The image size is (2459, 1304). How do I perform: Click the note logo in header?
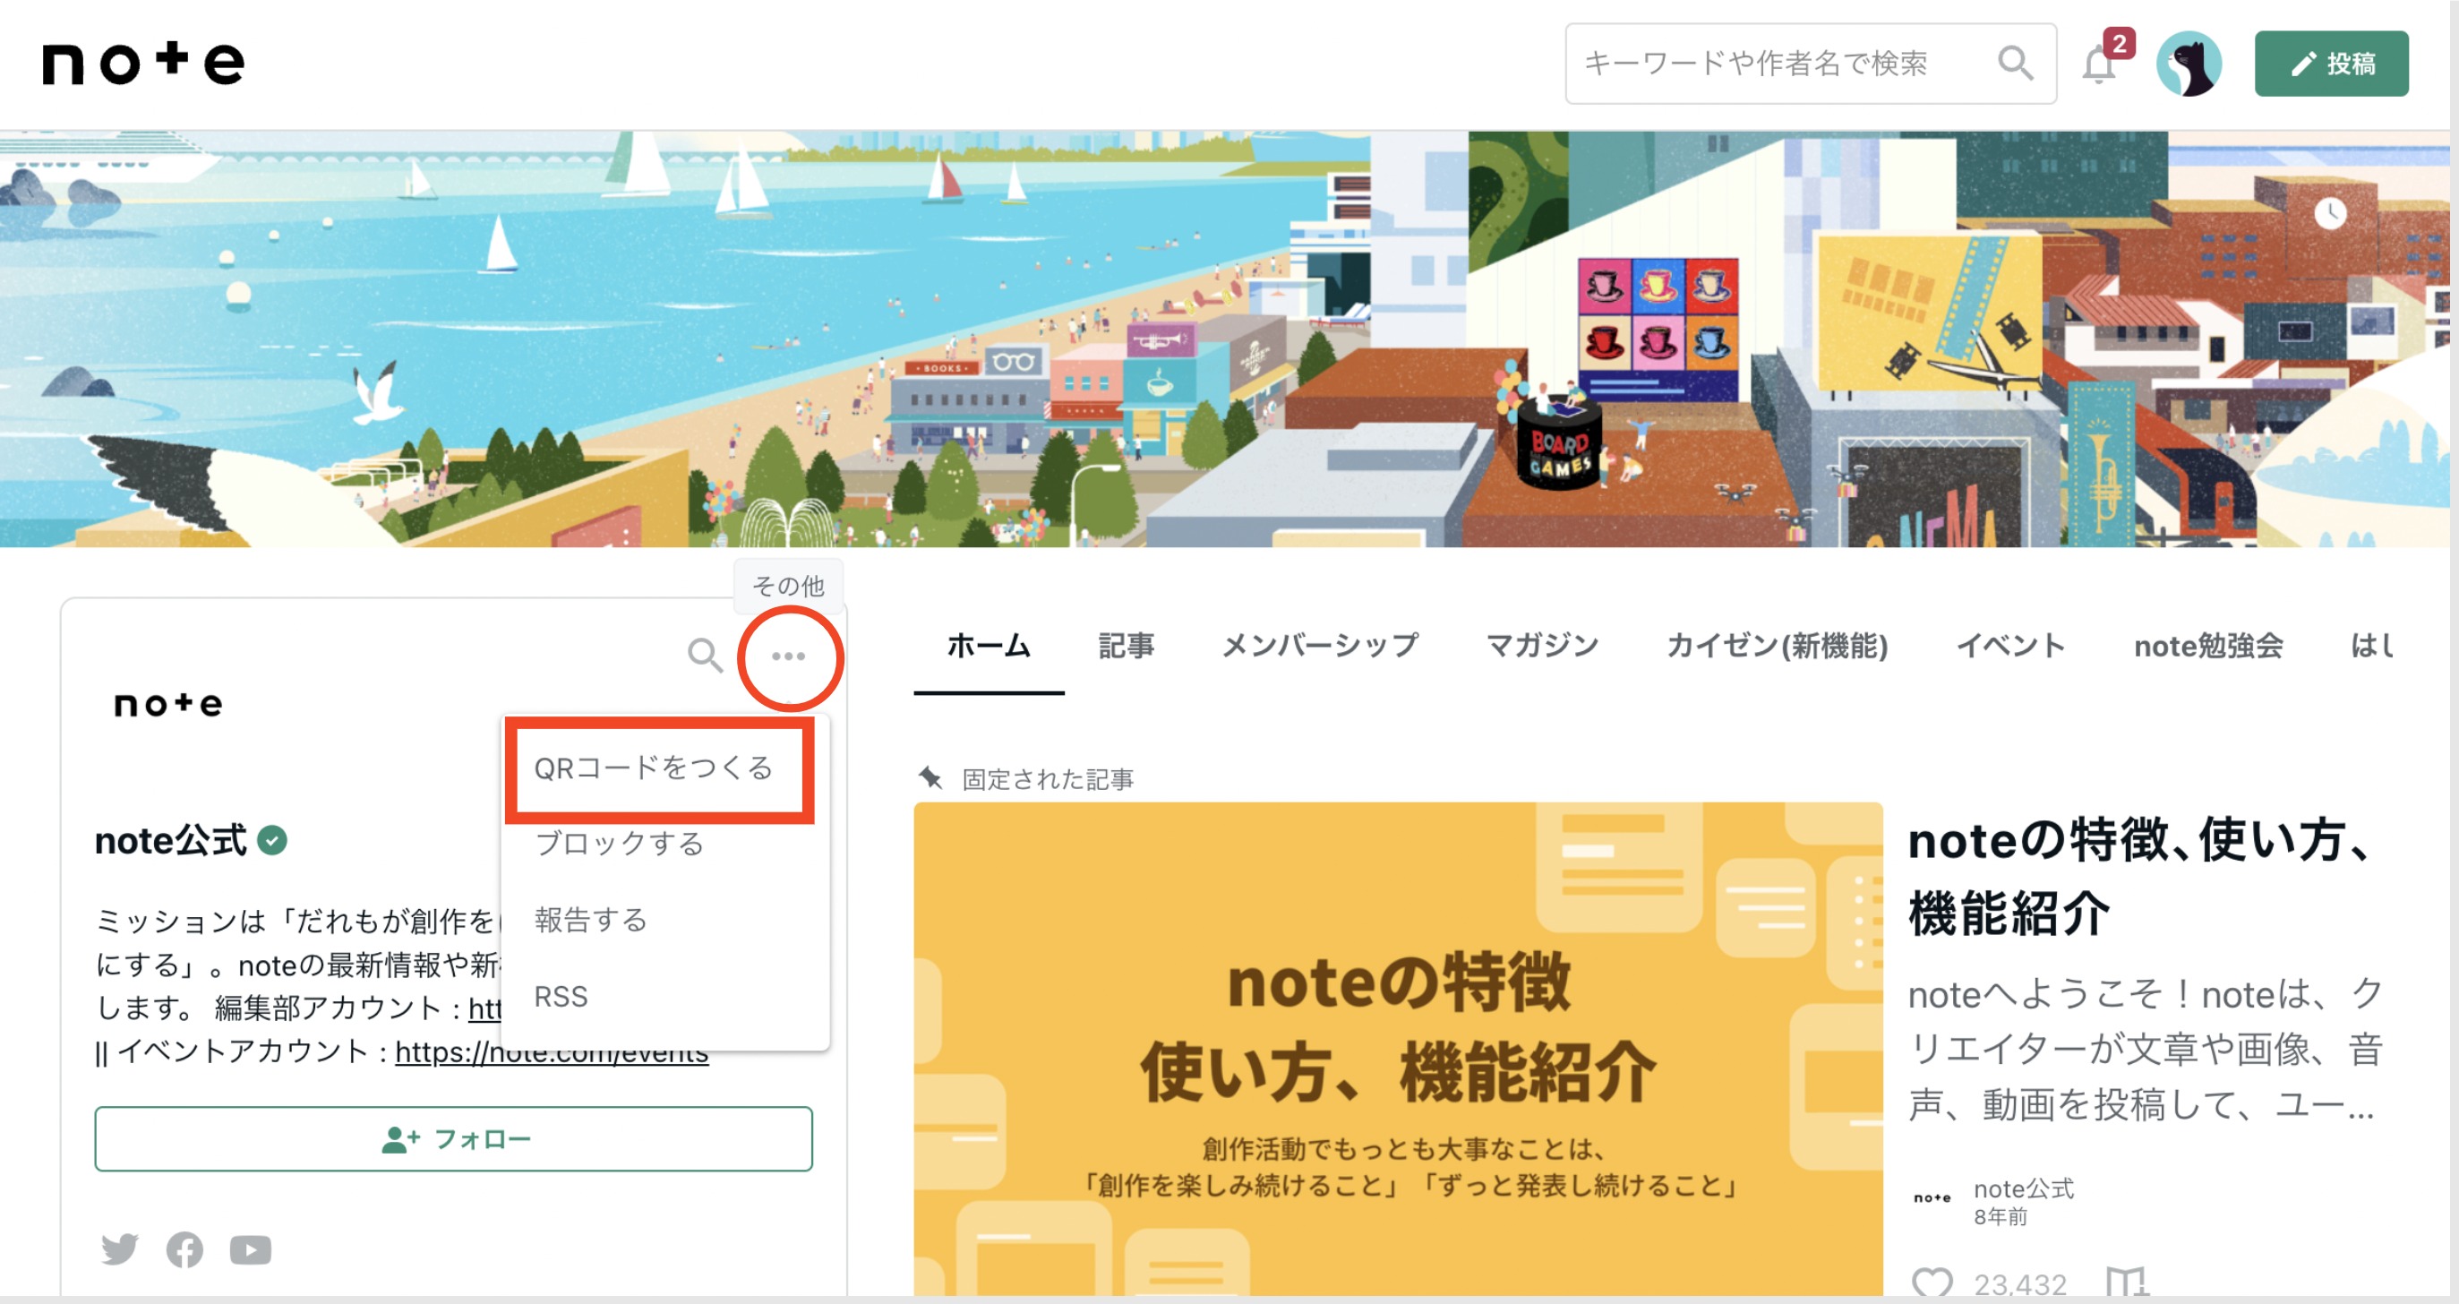(x=143, y=63)
